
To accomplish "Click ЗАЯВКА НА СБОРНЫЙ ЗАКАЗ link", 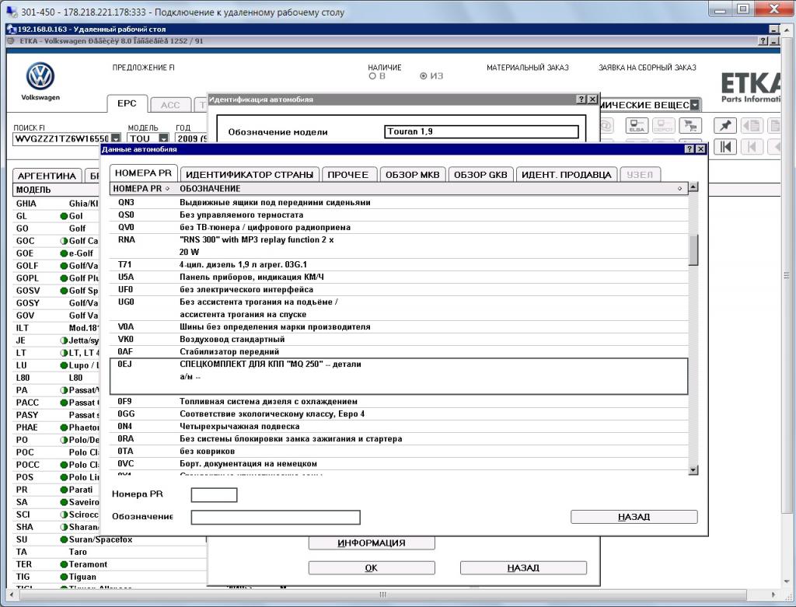I will [x=648, y=68].
